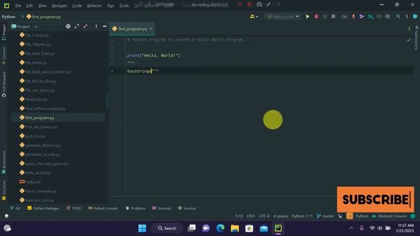Open Search Everywhere with the magnifier icon
The height and width of the screenshot is (236, 420).
point(398,16)
